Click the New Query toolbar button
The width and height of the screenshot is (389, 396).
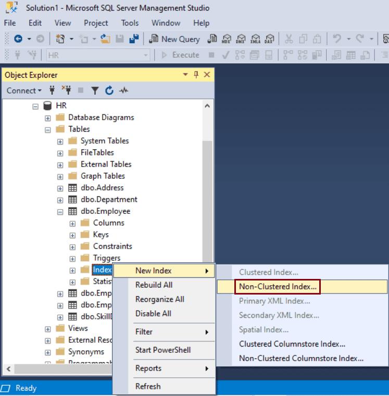[174, 39]
